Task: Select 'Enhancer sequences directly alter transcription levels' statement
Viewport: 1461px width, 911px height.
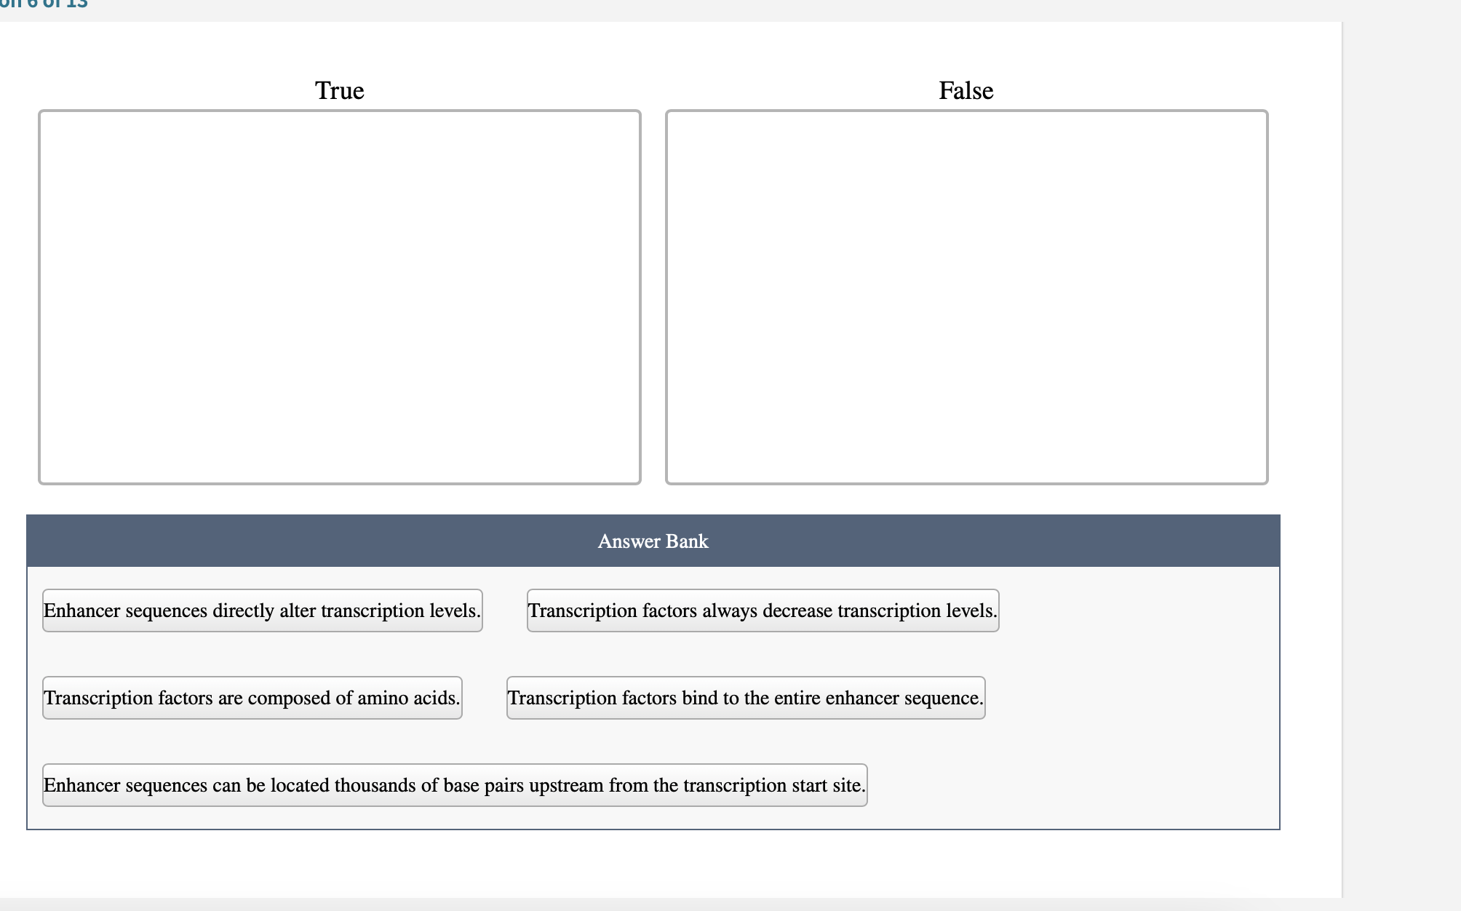Action: pyautogui.click(x=262, y=610)
